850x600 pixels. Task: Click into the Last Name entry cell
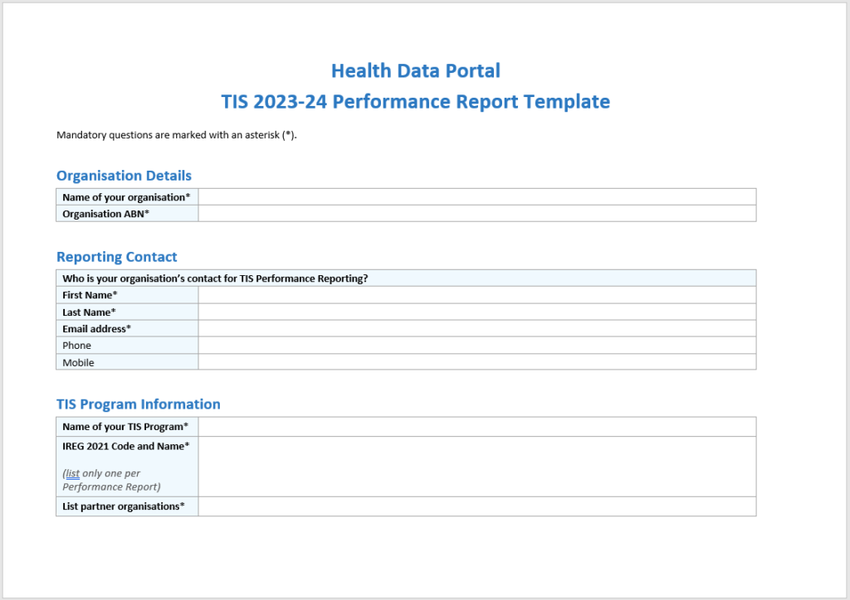(x=476, y=312)
